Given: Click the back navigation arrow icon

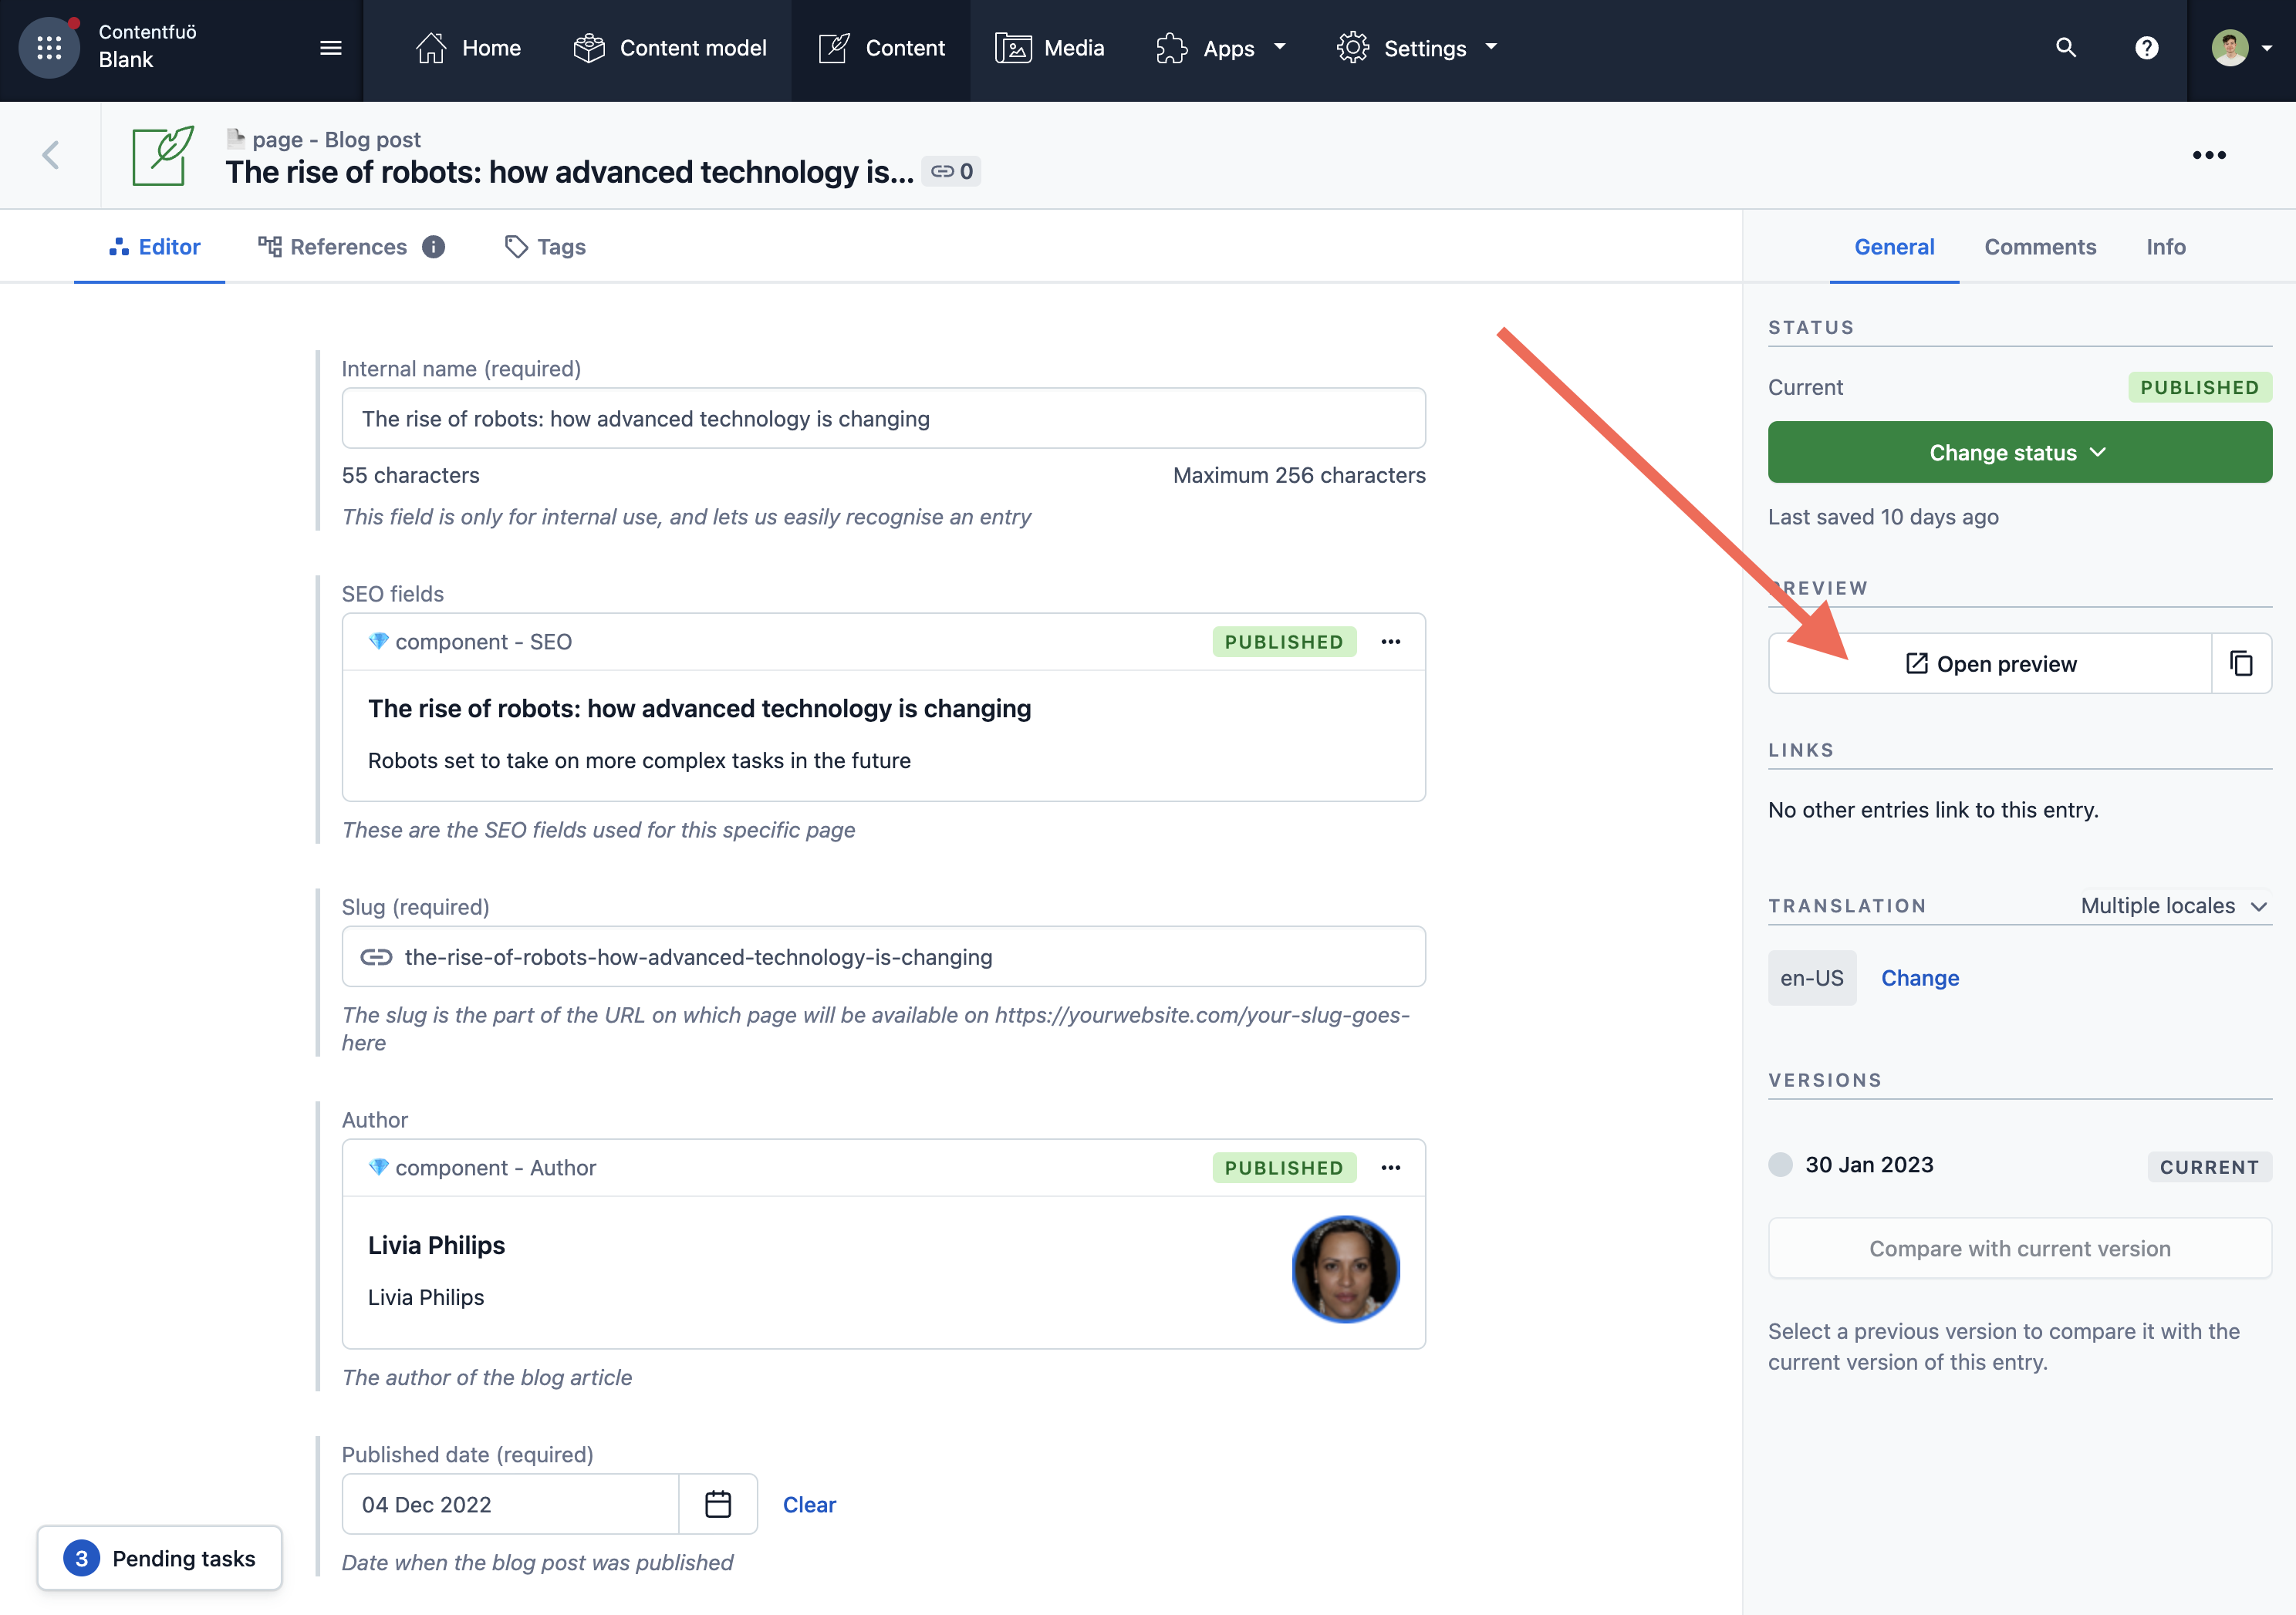Looking at the screenshot, I should point(51,153).
